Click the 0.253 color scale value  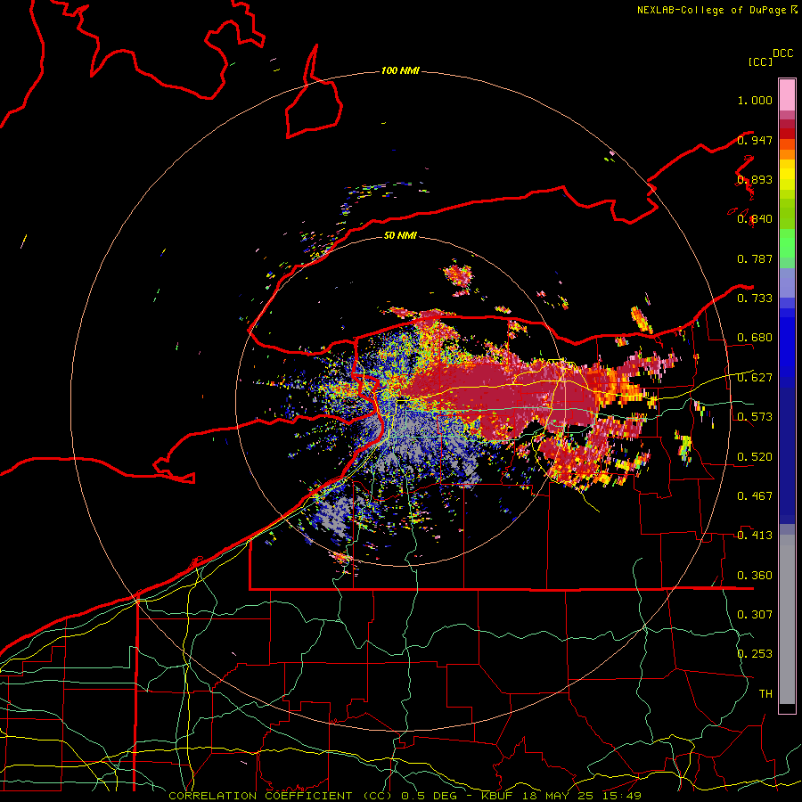click(x=755, y=654)
